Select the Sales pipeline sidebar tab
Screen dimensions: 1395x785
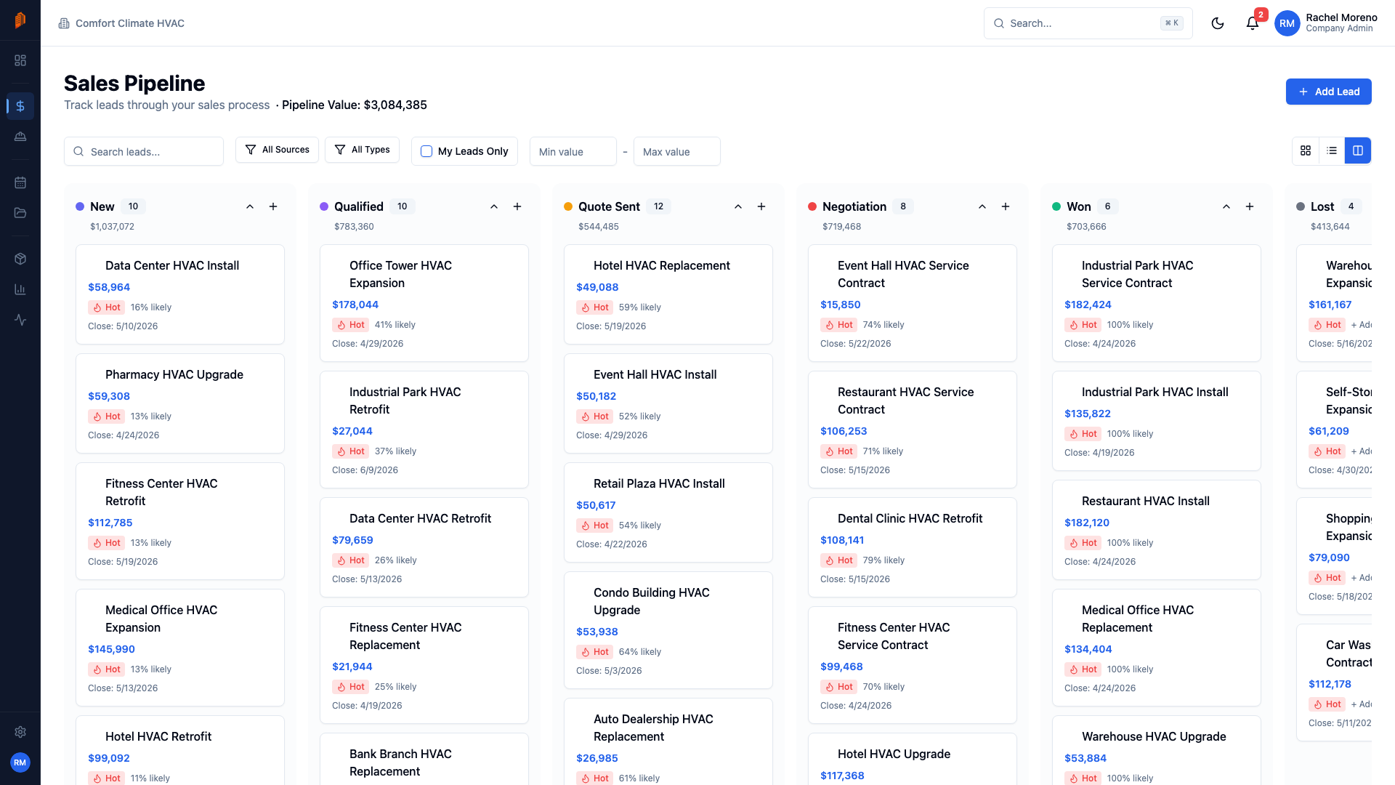click(20, 106)
